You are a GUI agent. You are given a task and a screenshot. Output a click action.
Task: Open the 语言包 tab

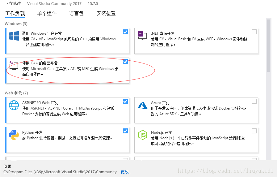point(76,13)
